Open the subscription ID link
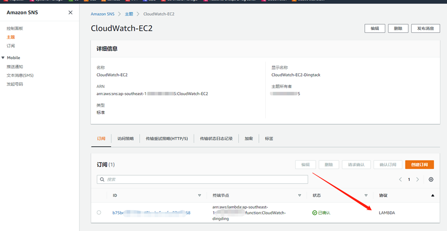 coord(151,213)
